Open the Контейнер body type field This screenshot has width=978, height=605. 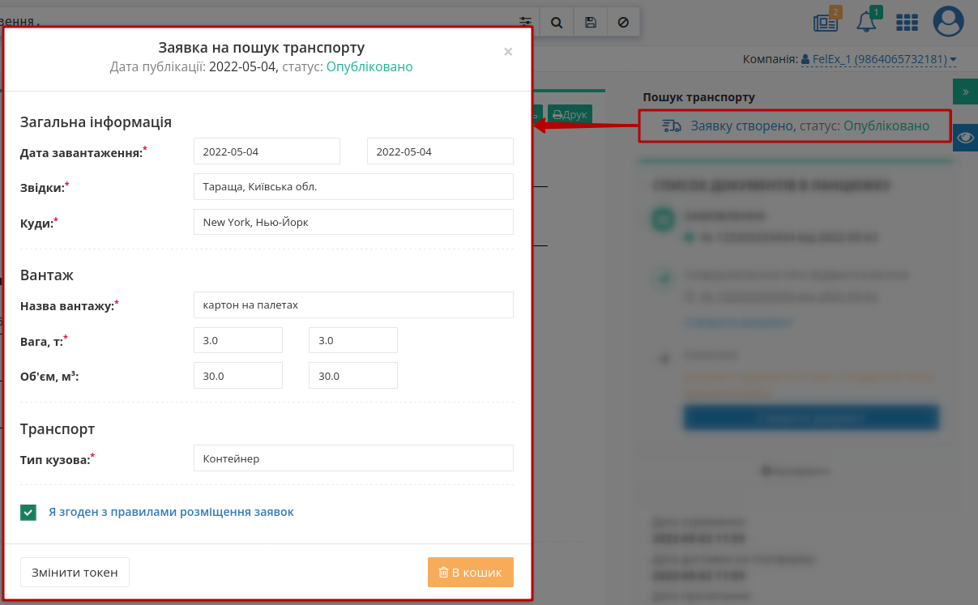pyautogui.click(x=353, y=458)
